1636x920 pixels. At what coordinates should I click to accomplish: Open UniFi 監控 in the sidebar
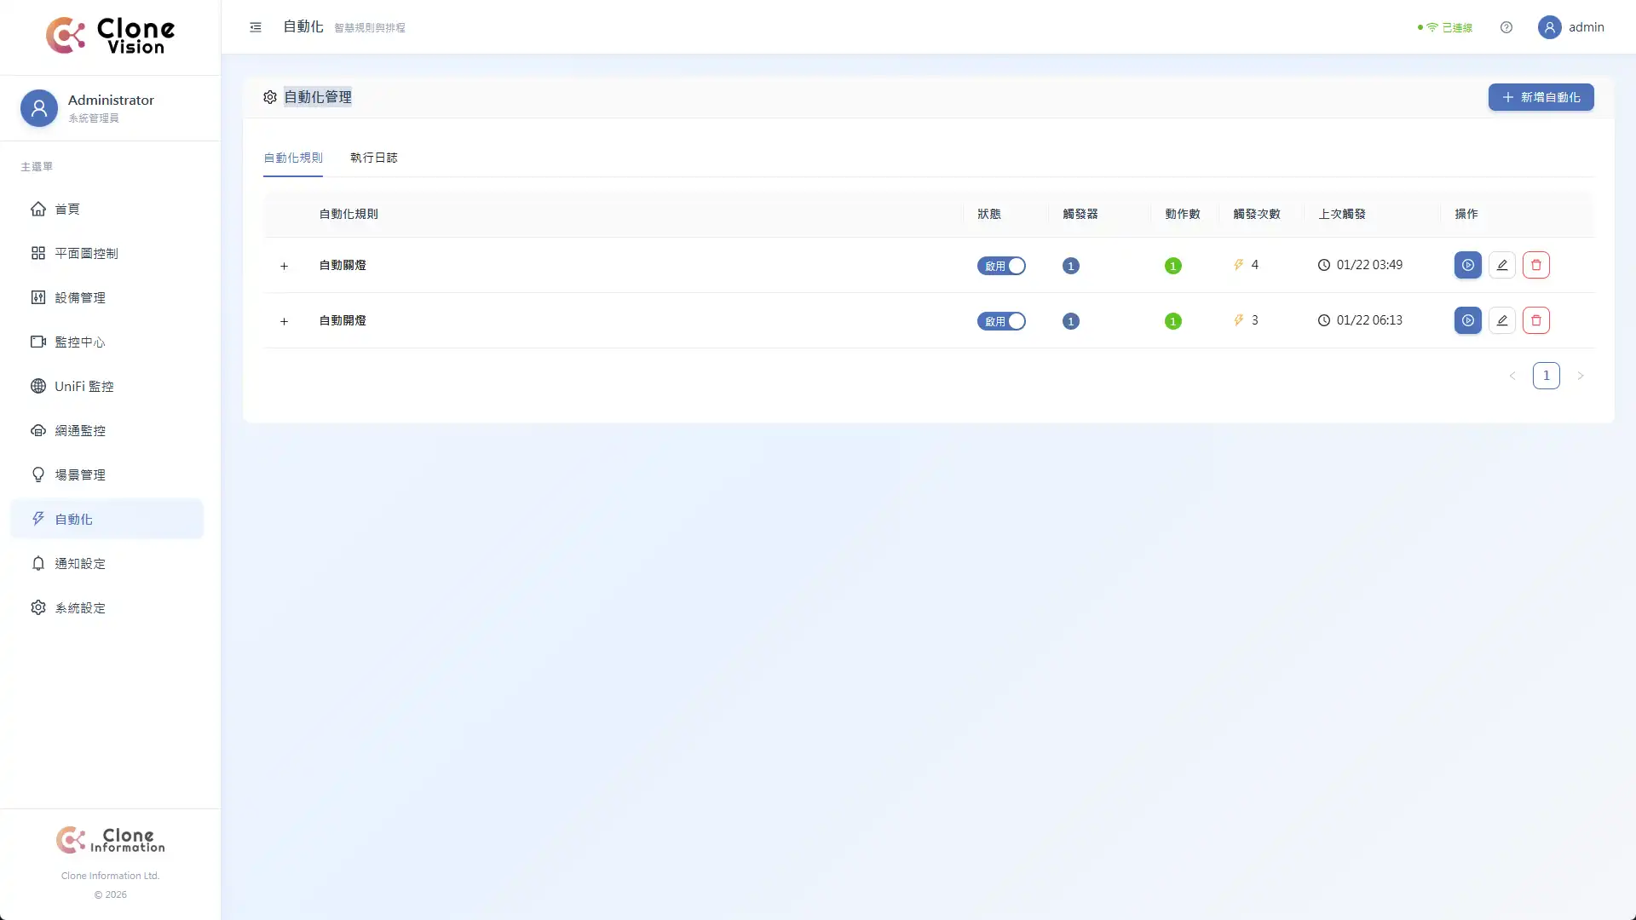coord(84,386)
